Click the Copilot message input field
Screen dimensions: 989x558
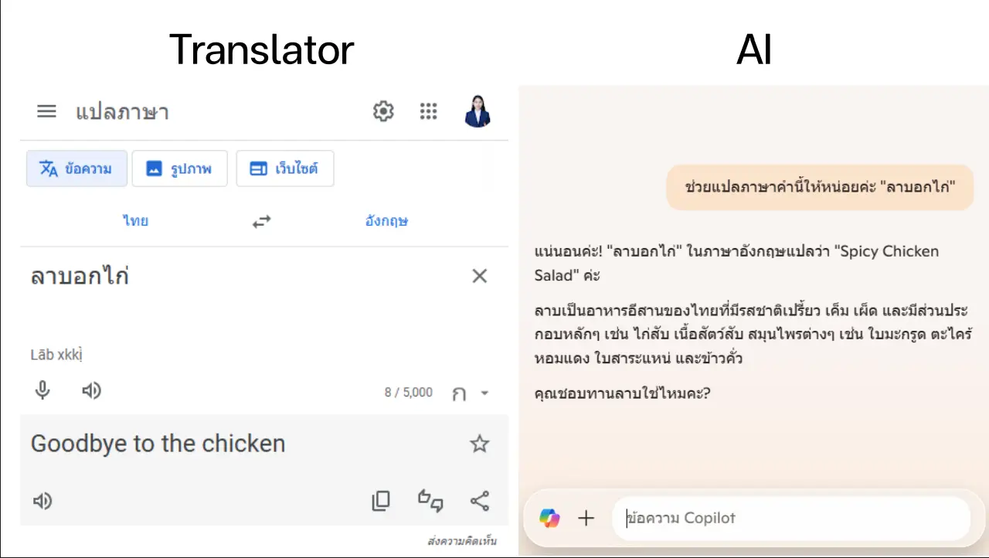pos(788,518)
